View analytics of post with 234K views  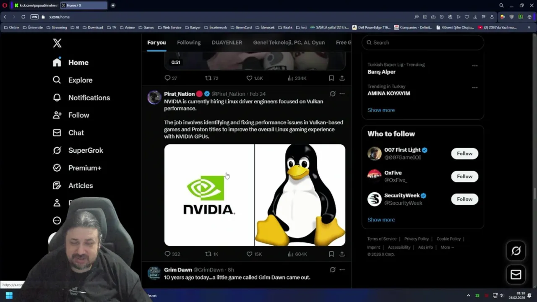click(297, 78)
